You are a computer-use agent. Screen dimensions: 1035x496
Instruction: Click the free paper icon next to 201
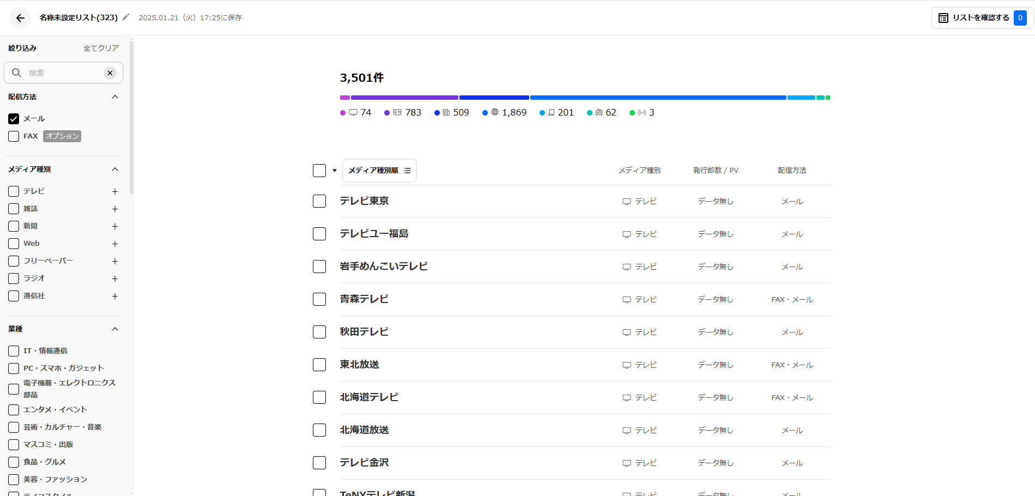tap(552, 112)
